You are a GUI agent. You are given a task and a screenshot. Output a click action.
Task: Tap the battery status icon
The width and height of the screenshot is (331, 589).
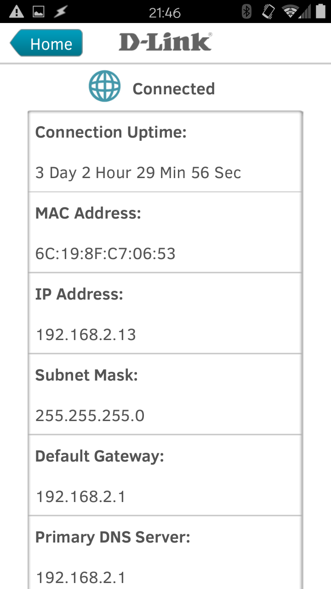(320, 12)
